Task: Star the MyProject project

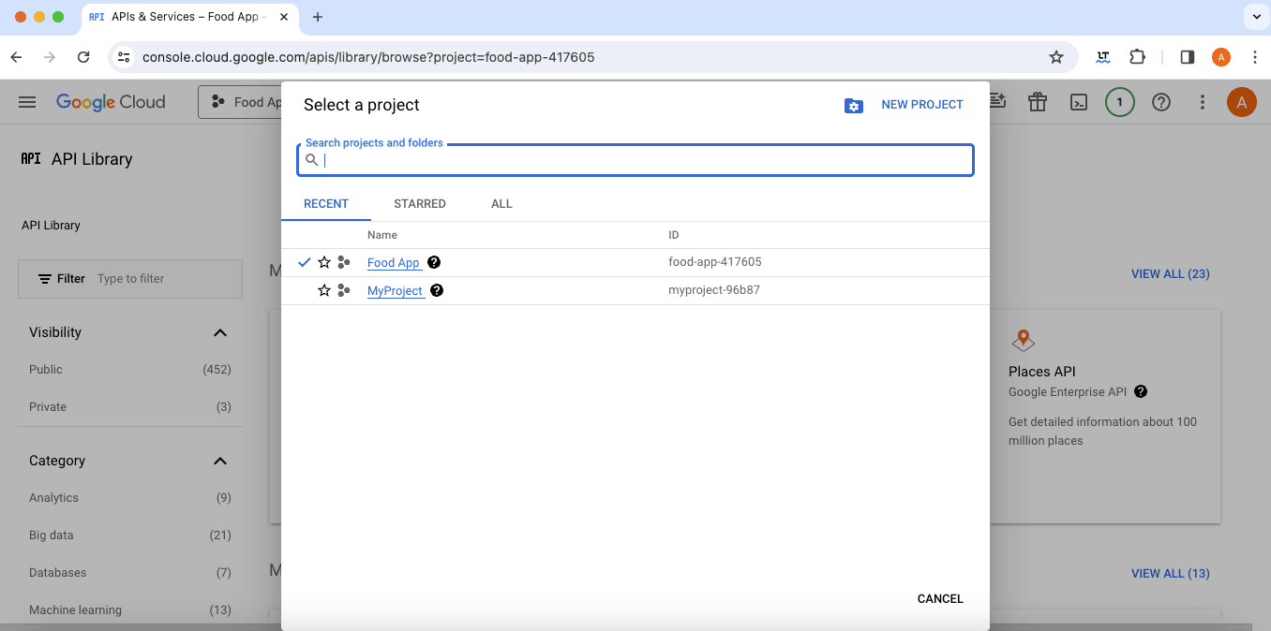Action: coord(323,290)
